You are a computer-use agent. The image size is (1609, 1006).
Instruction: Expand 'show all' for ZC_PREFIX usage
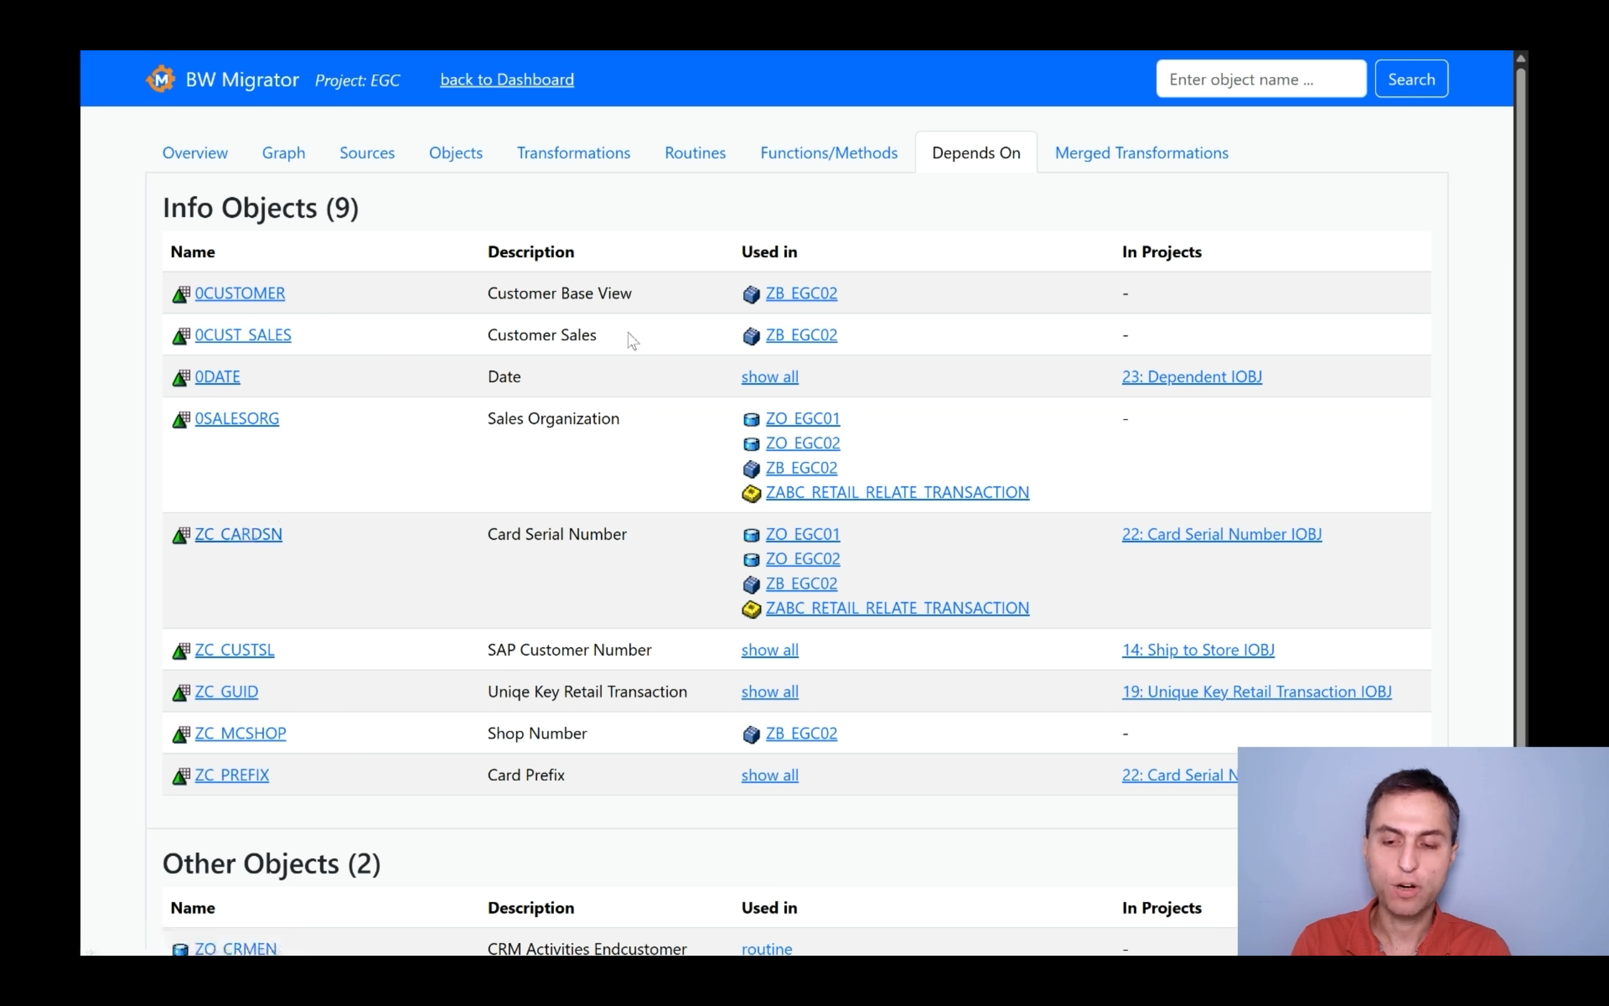tap(769, 775)
